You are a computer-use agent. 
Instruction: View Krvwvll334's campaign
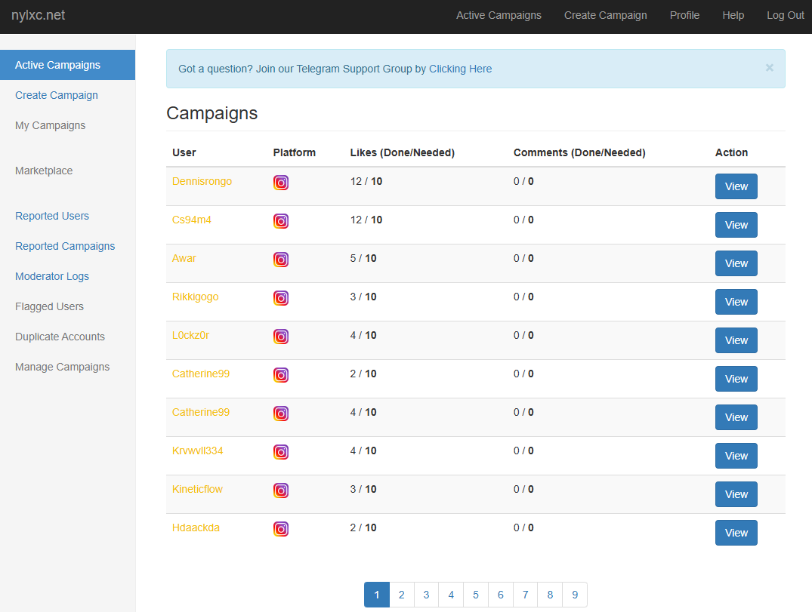pyautogui.click(x=736, y=456)
